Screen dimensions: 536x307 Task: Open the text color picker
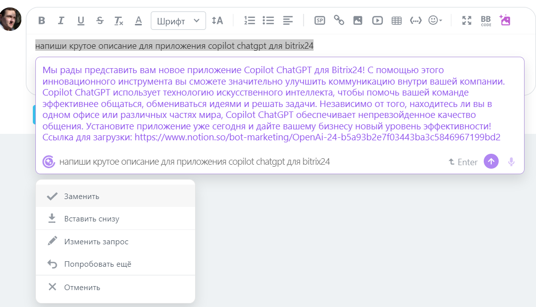point(138,20)
